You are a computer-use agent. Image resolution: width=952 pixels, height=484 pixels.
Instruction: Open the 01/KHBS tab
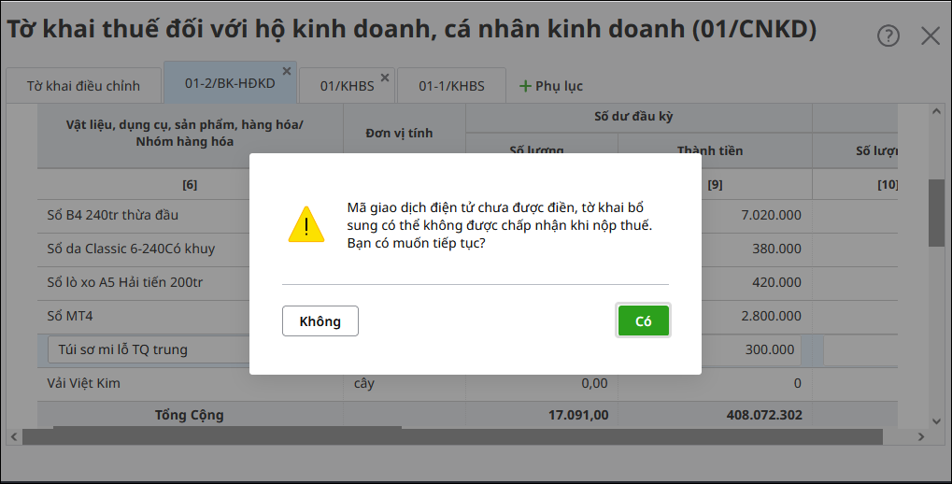coord(347,86)
